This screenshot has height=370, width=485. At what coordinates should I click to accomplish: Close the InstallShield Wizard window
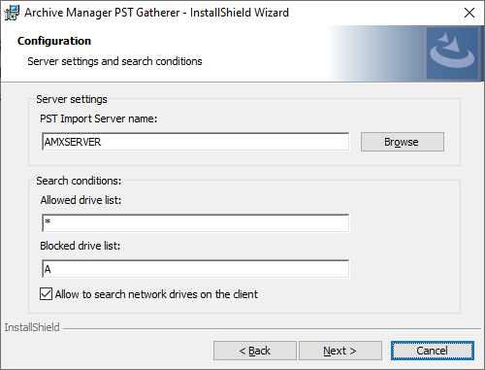tap(469, 13)
